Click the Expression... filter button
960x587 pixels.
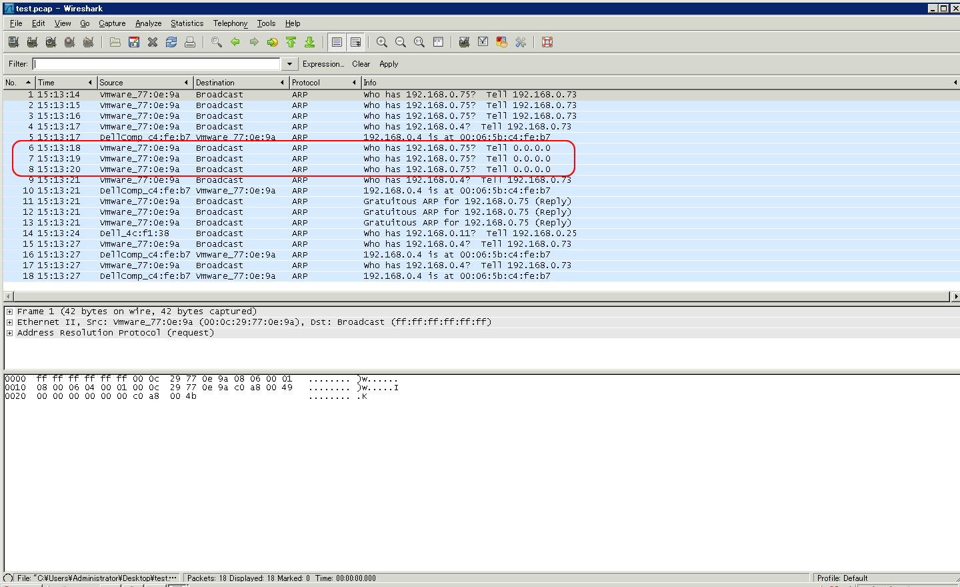click(x=323, y=64)
